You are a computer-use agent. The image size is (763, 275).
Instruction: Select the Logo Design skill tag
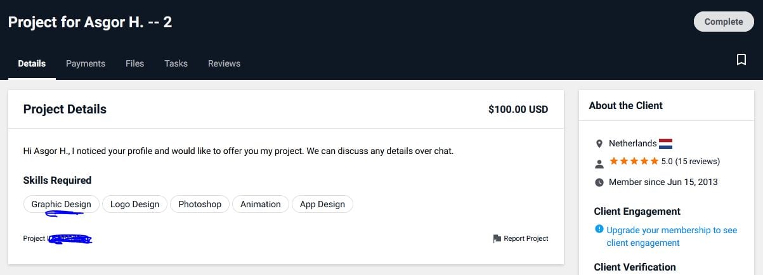point(134,204)
